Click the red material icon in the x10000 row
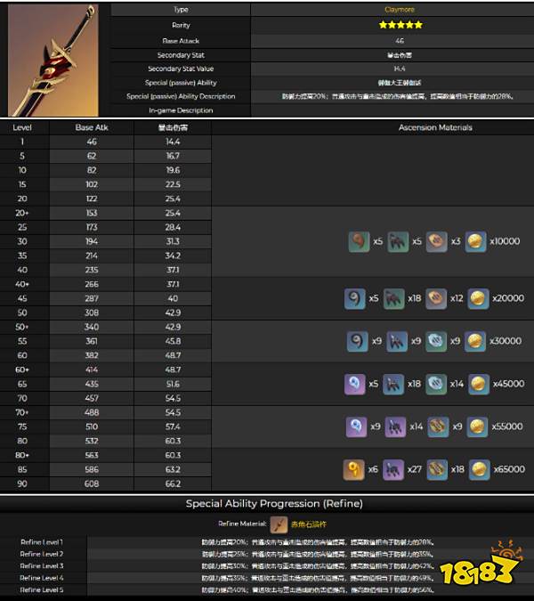Screen dimensions: 534x601 click(x=358, y=241)
